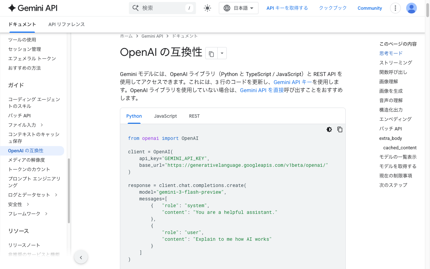Copy the page title with copy icon

coord(211,53)
